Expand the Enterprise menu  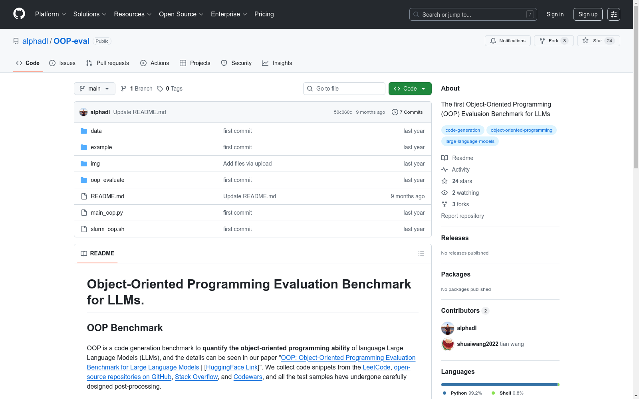coord(229,14)
